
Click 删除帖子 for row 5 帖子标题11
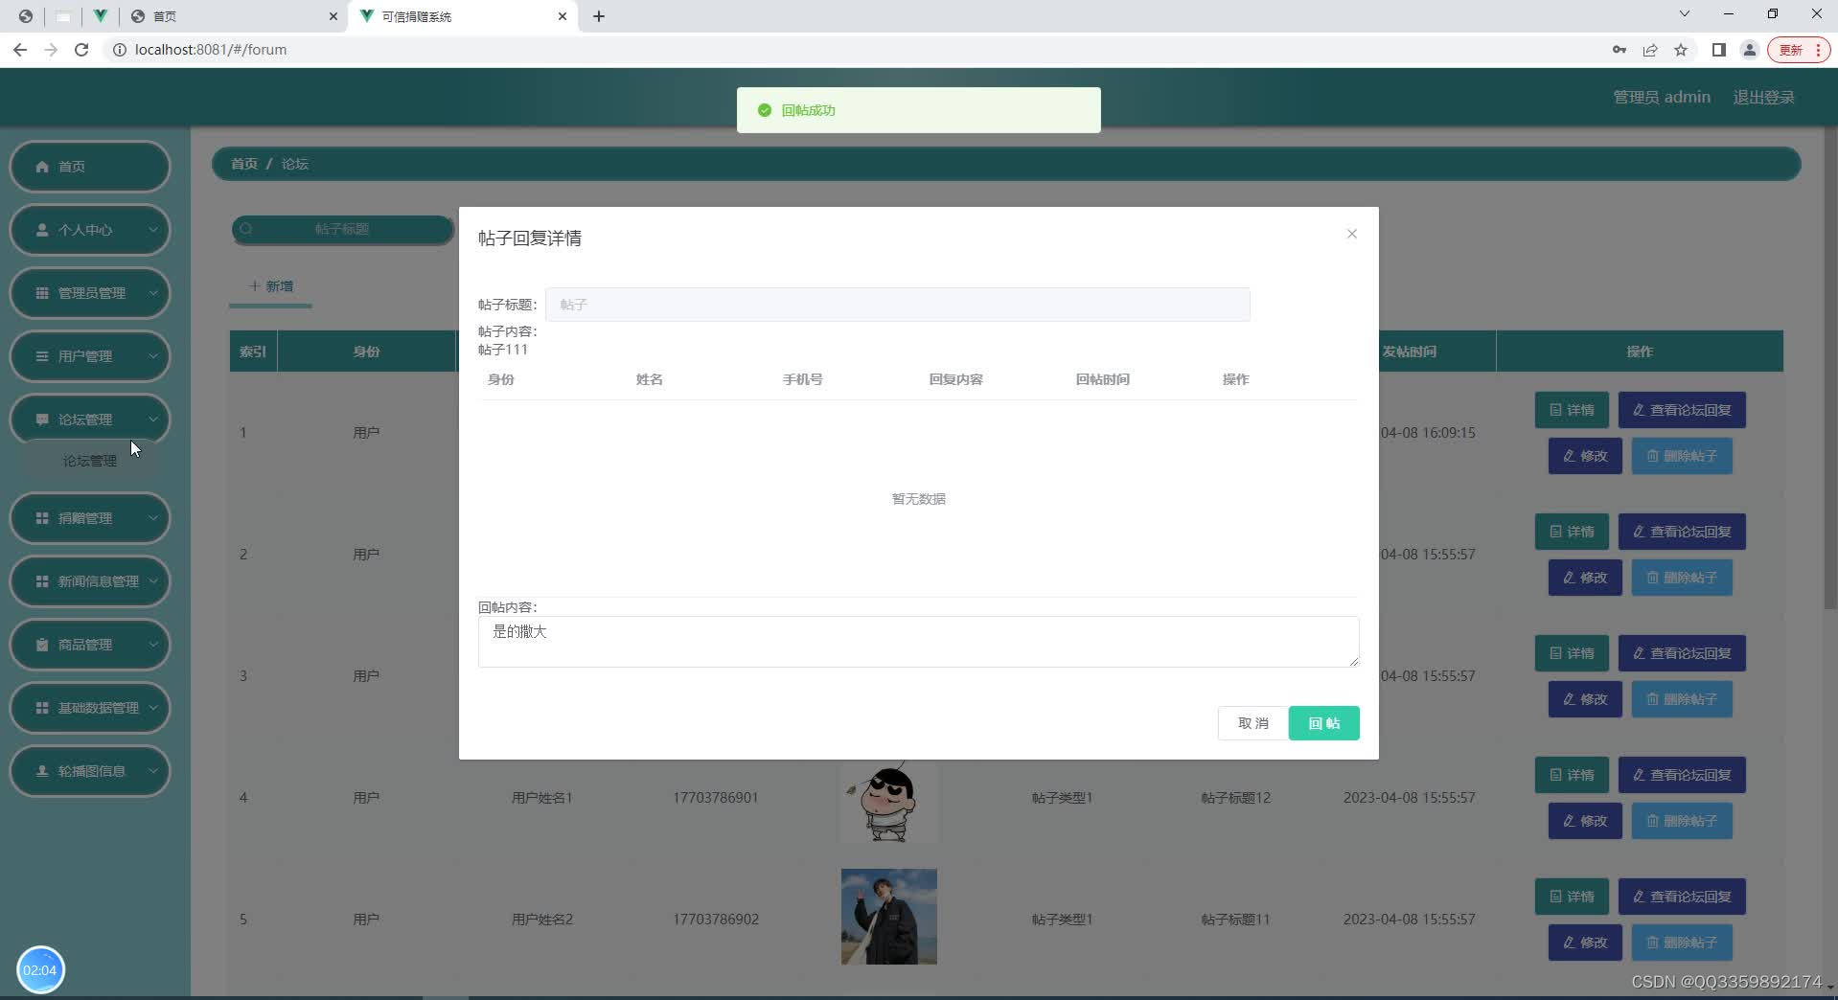click(1682, 943)
